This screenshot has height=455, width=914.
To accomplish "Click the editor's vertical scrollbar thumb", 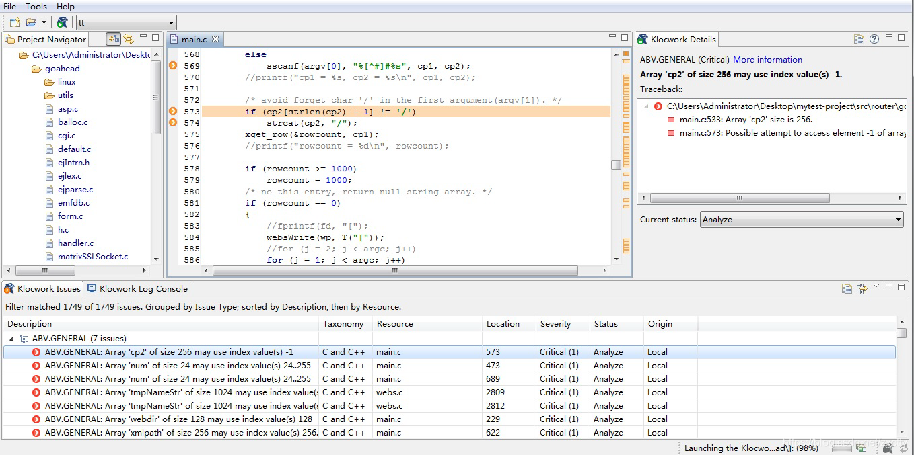I will tap(616, 165).
